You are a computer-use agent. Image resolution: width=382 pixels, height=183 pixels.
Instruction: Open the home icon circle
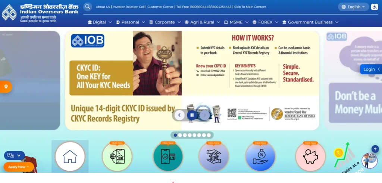70,156
